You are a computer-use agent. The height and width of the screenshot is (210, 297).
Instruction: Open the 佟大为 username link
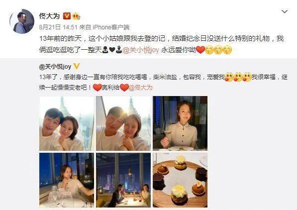49,16
